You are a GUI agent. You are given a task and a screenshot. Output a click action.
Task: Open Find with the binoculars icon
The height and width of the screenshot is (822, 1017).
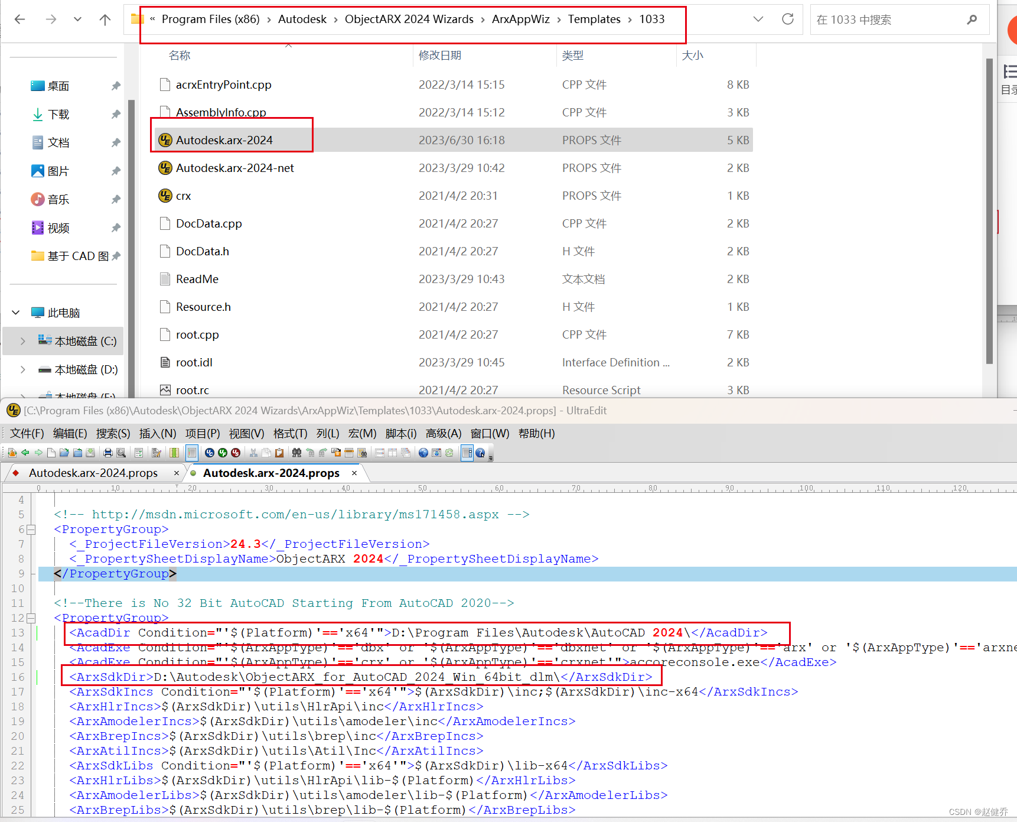[297, 453]
